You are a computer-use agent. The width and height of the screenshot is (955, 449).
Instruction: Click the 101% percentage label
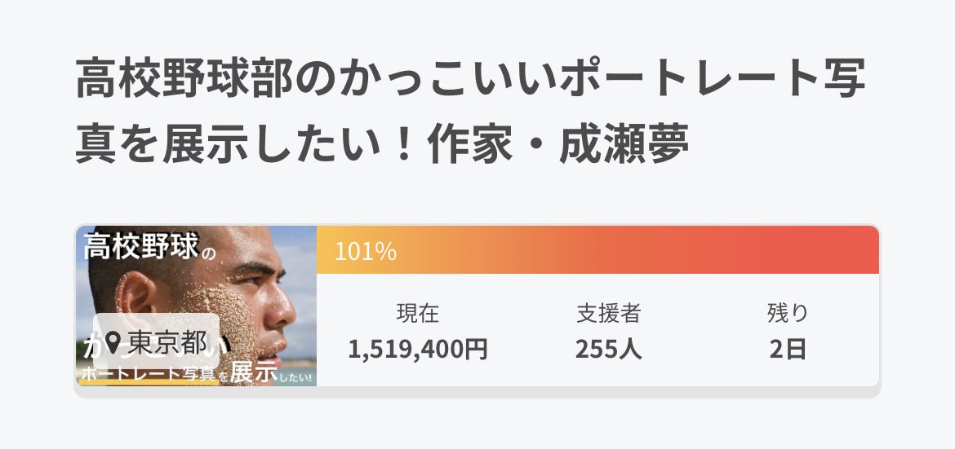366,252
